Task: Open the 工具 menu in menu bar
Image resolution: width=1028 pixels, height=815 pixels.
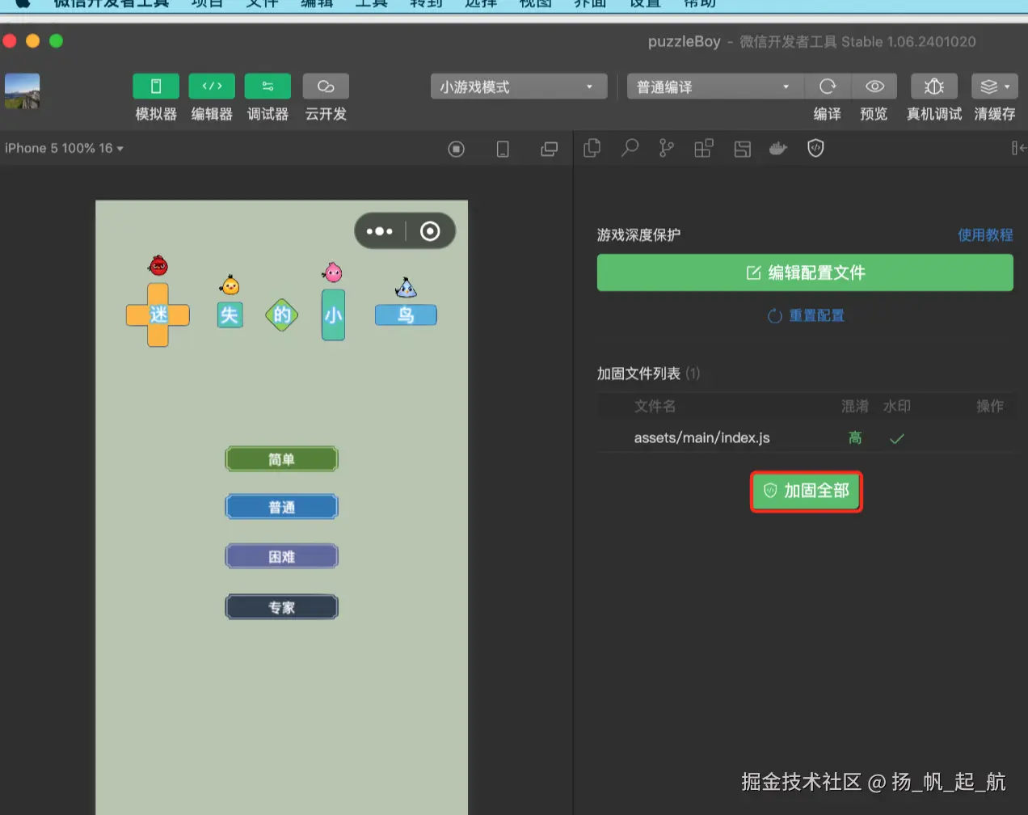Action: click(x=371, y=4)
